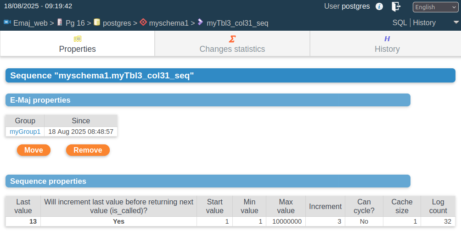Go to postgres breadcrumb link
This screenshot has width=461, height=242.
[117, 23]
